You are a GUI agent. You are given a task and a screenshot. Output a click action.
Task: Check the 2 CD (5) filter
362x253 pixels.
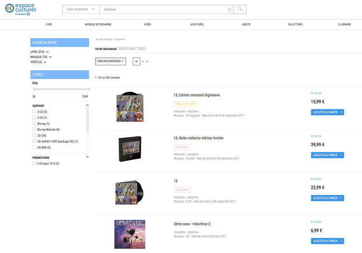34,111
